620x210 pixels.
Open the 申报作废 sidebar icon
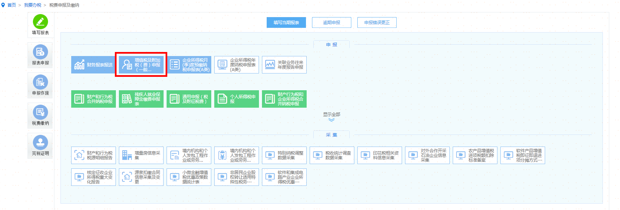coord(40,85)
